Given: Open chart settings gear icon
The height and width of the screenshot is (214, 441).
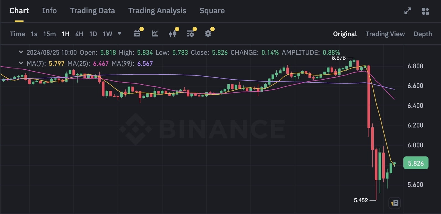Looking at the screenshot, I should click(x=208, y=34).
